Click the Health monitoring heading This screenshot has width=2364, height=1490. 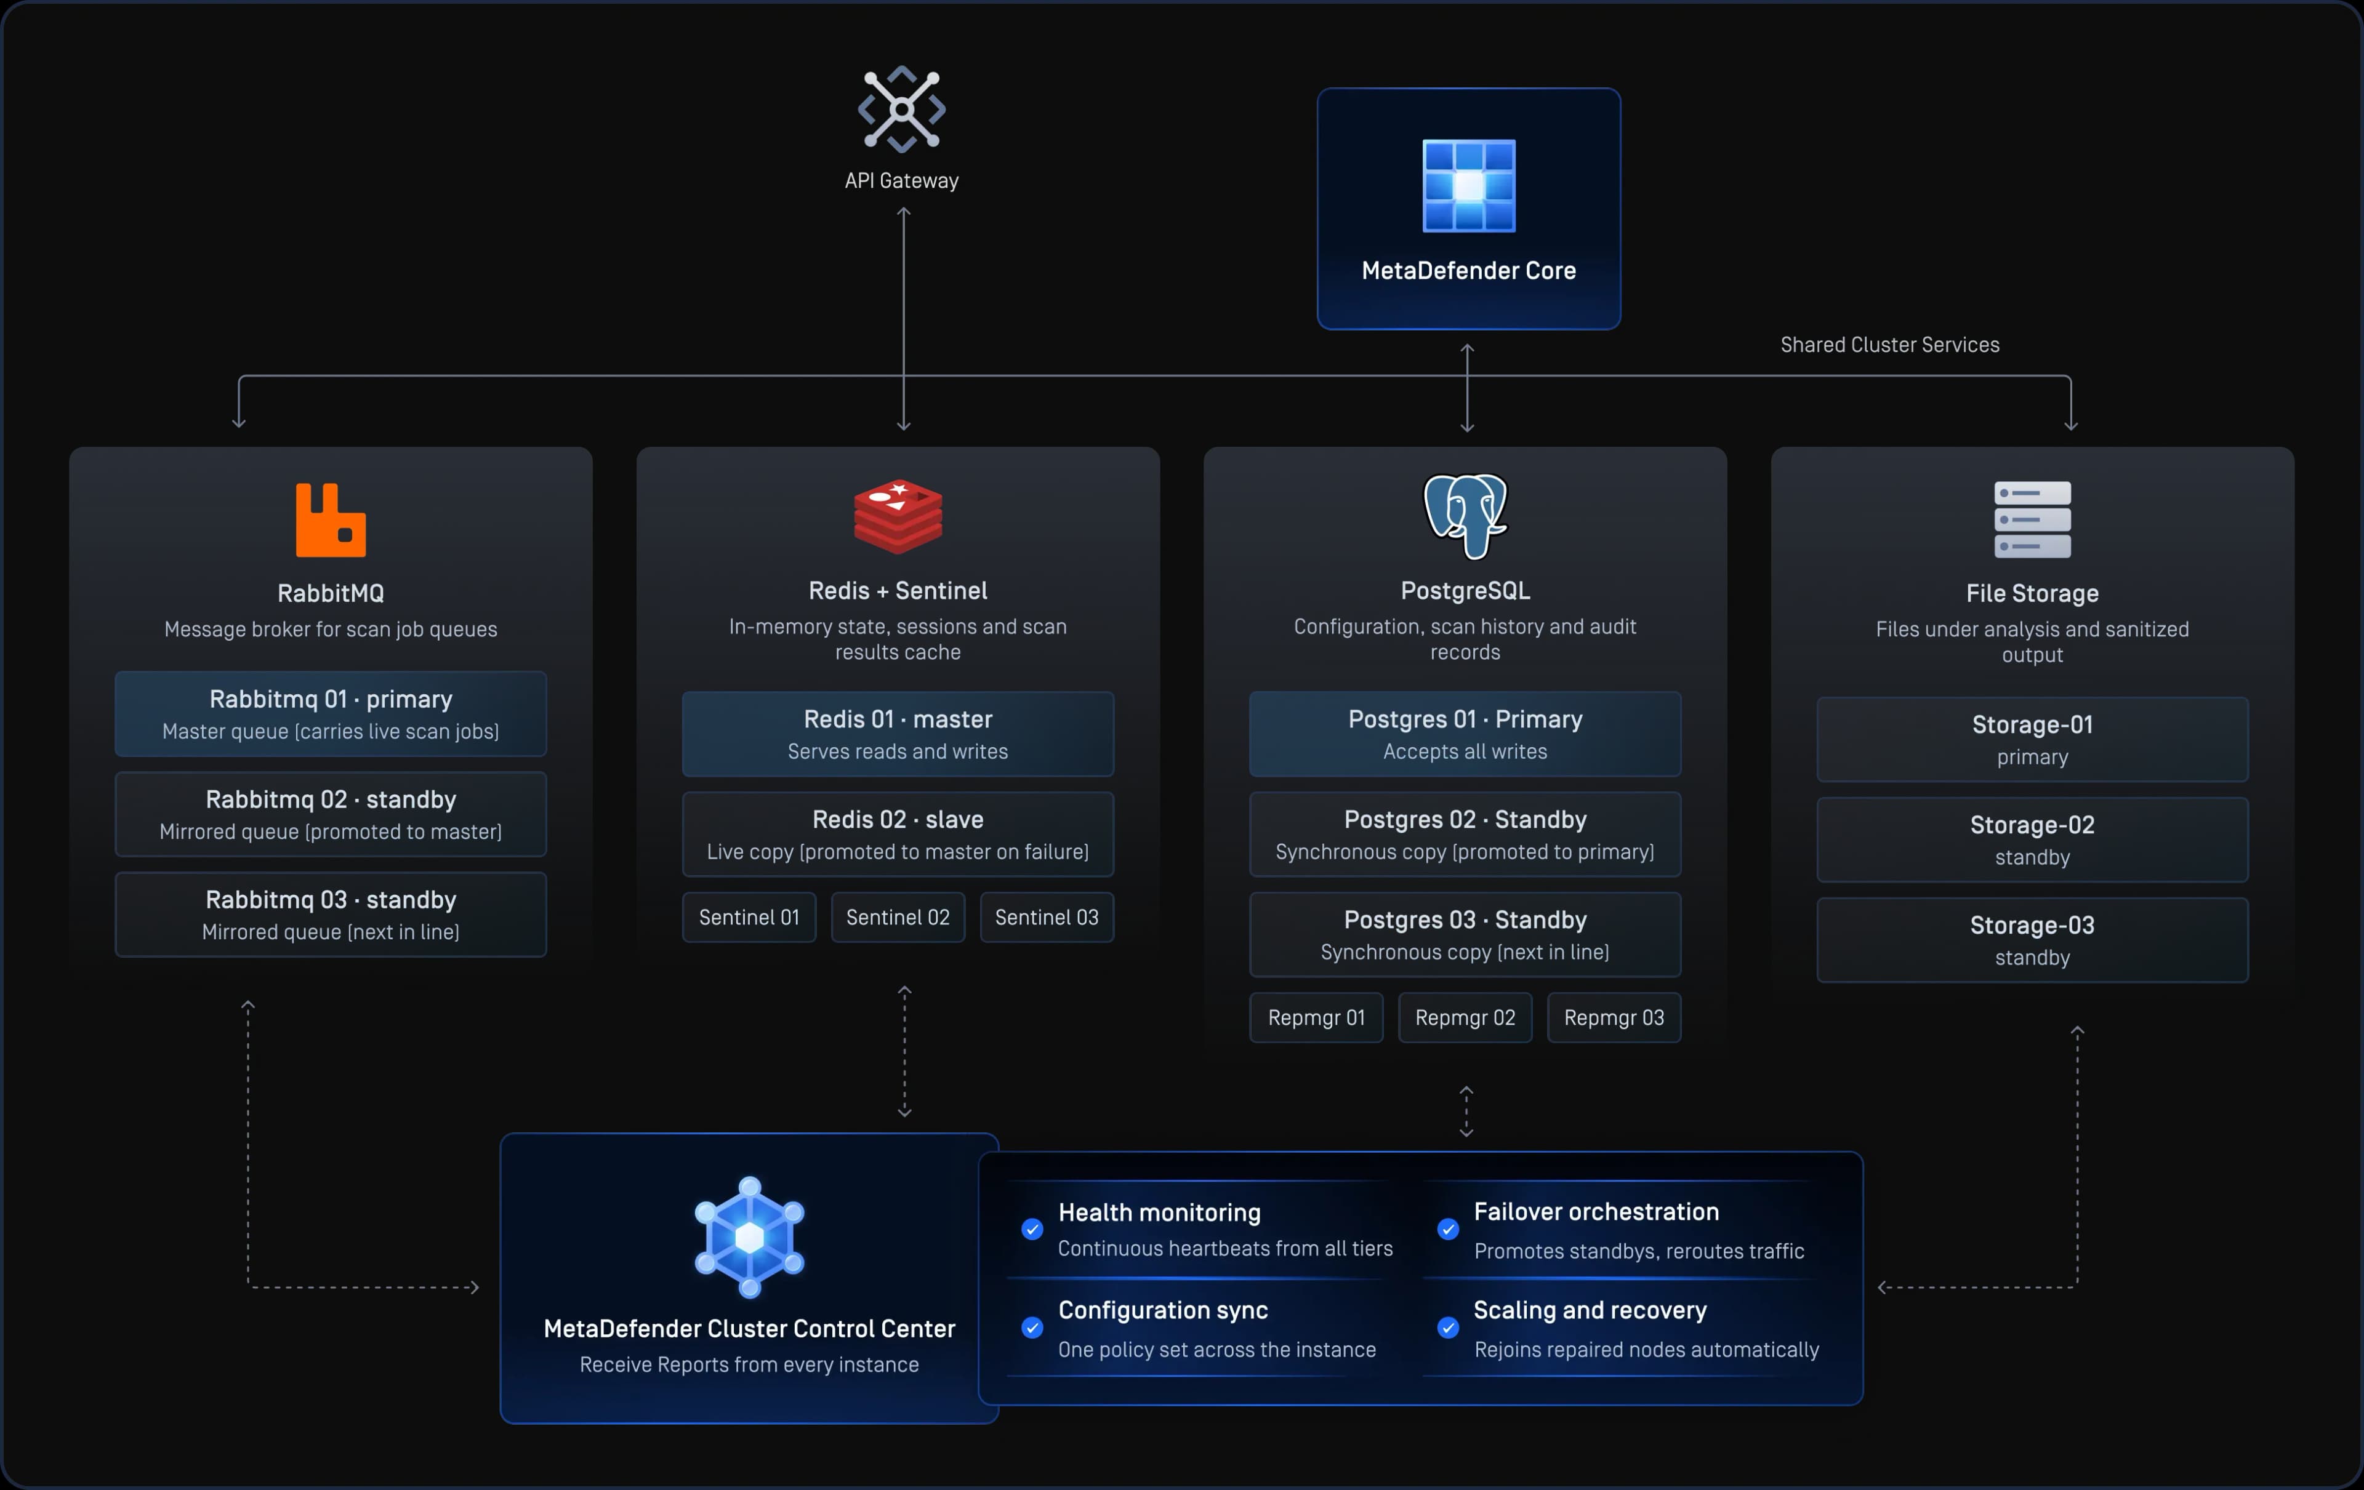click(x=1159, y=1212)
